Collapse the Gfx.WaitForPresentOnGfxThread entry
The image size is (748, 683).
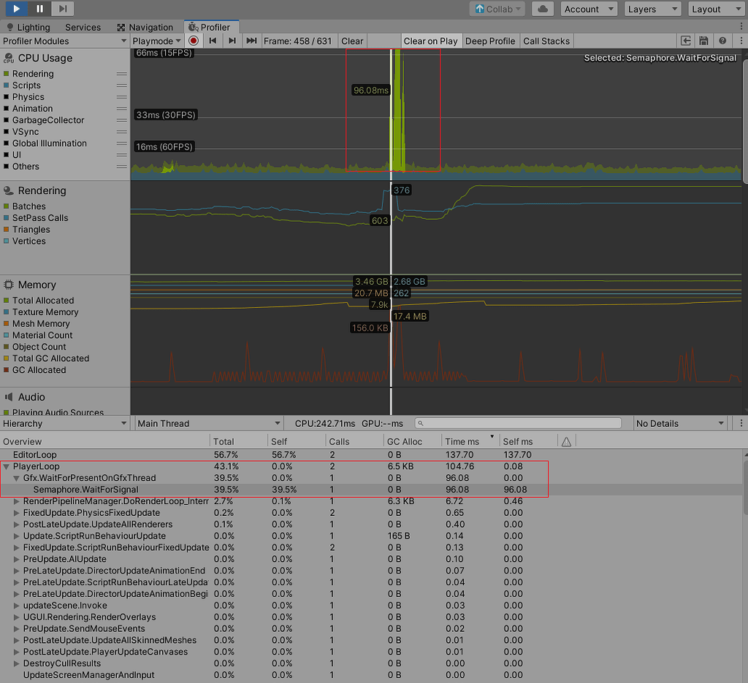16,478
